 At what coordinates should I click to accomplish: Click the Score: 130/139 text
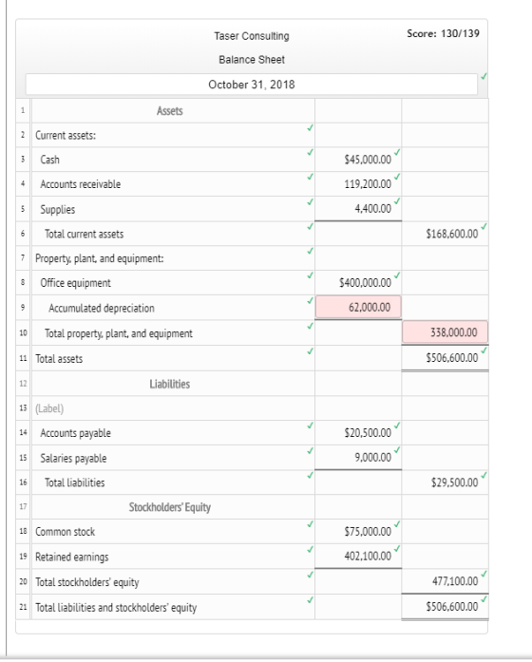point(443,33)
